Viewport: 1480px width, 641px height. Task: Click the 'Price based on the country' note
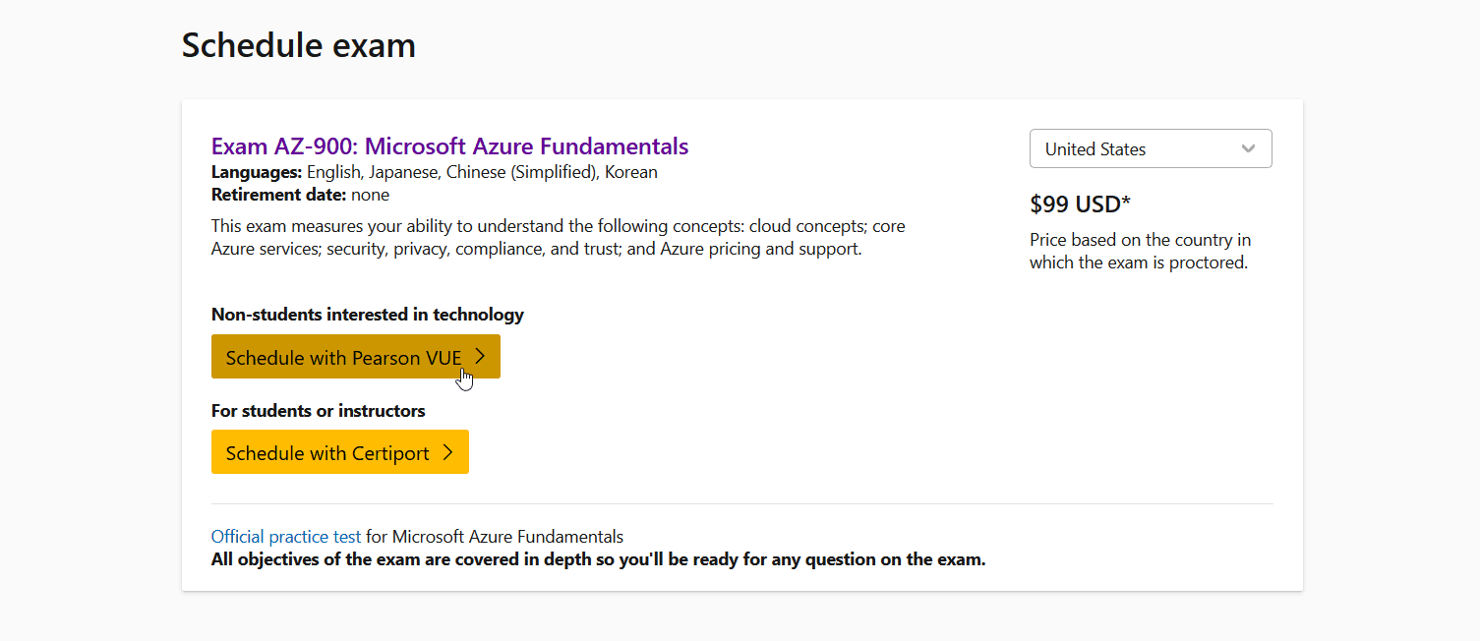(1139, 252)
